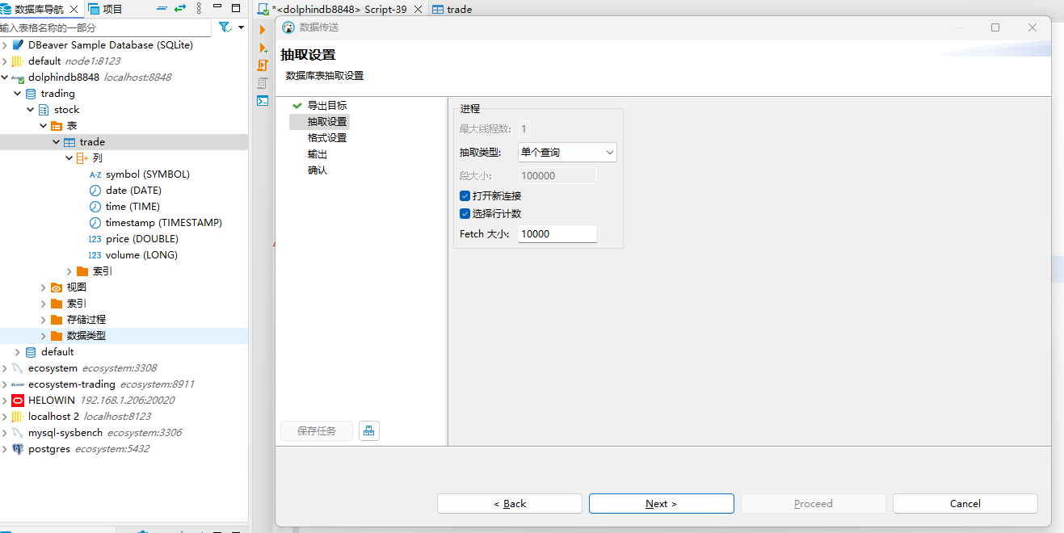The width and height of the screenshot is (1064, 533).
Task: Click the Fetch 大小 input field
Action: point(557,233)
